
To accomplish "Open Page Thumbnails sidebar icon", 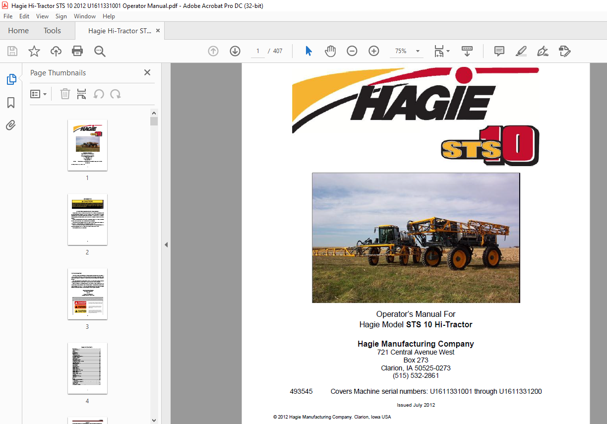I will (x=11, y=79).
